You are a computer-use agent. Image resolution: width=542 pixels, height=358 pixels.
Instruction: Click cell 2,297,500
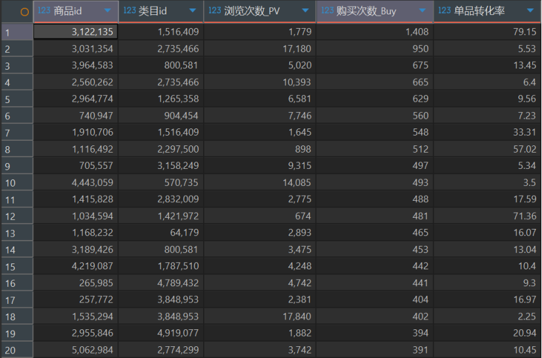[161, 149]
